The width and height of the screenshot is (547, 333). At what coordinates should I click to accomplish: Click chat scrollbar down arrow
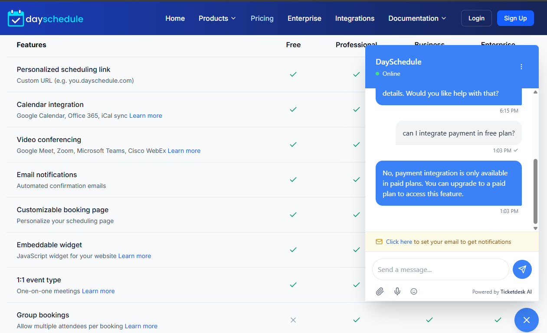[x=535, y=228]
